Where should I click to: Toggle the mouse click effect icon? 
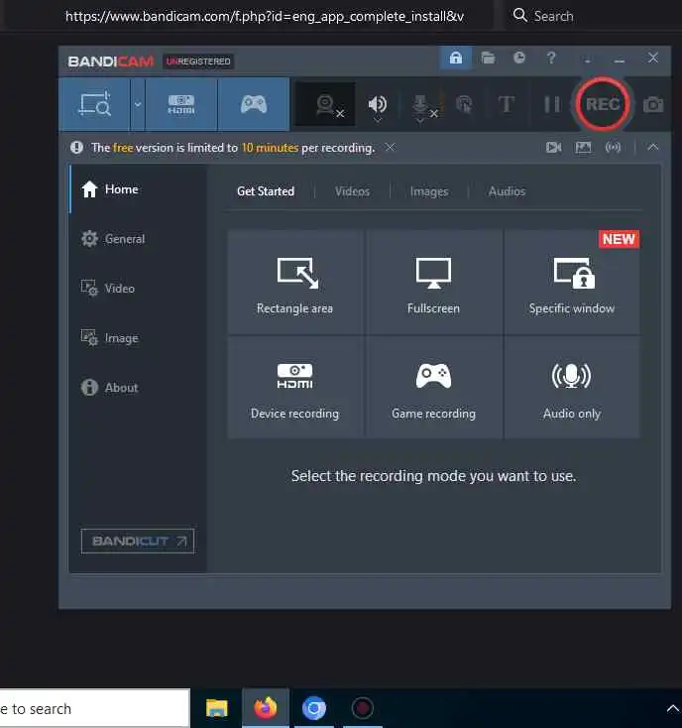click(x=464, y=104)
